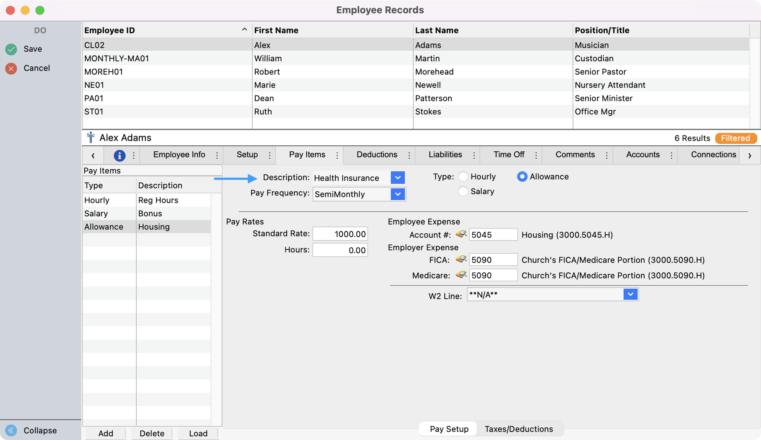The width and height of the screenshot is (761, 440).
Task: Select the Salary type radio button
Action: pyautogui.click(x=463, y=191)
